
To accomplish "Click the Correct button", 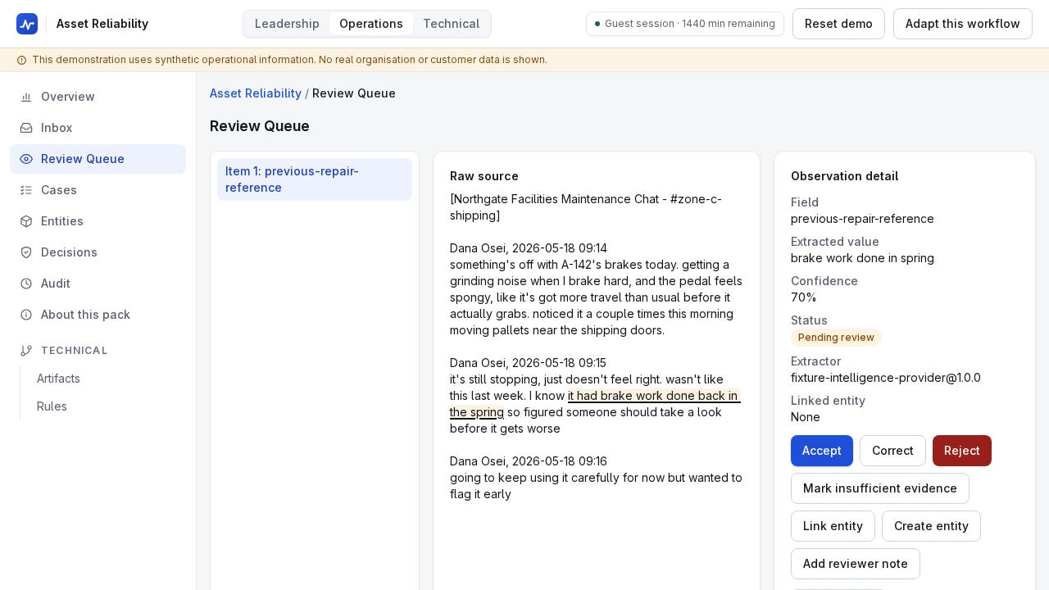I will coord(892,451).
